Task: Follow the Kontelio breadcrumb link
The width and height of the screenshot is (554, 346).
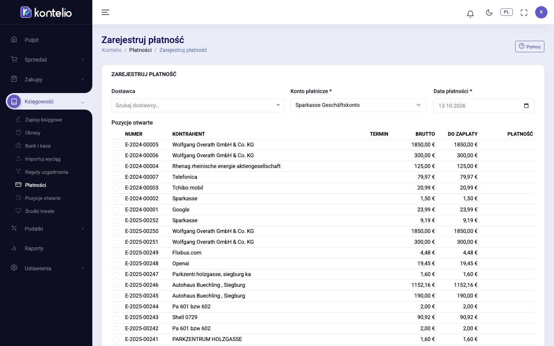Action: (x=112, y=50)
